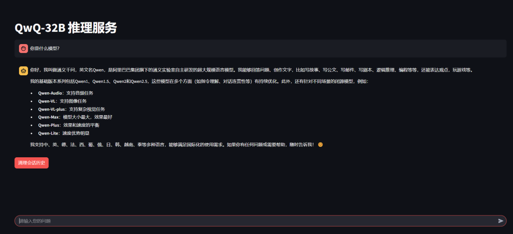Select the user message 你是什么模型?
Image resolution: width=513 pixels, height=234 pixels.
[x=45, y=48]
